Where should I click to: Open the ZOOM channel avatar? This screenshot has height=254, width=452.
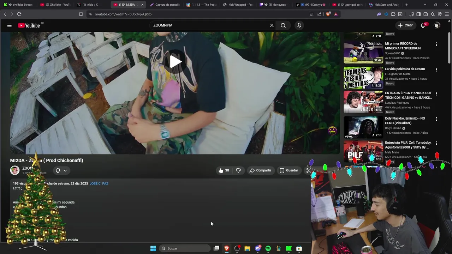pyautogui.click(x=15, y=170)
